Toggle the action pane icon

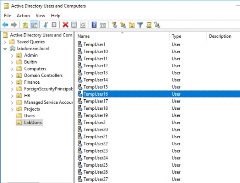click(x=103, y=25)
